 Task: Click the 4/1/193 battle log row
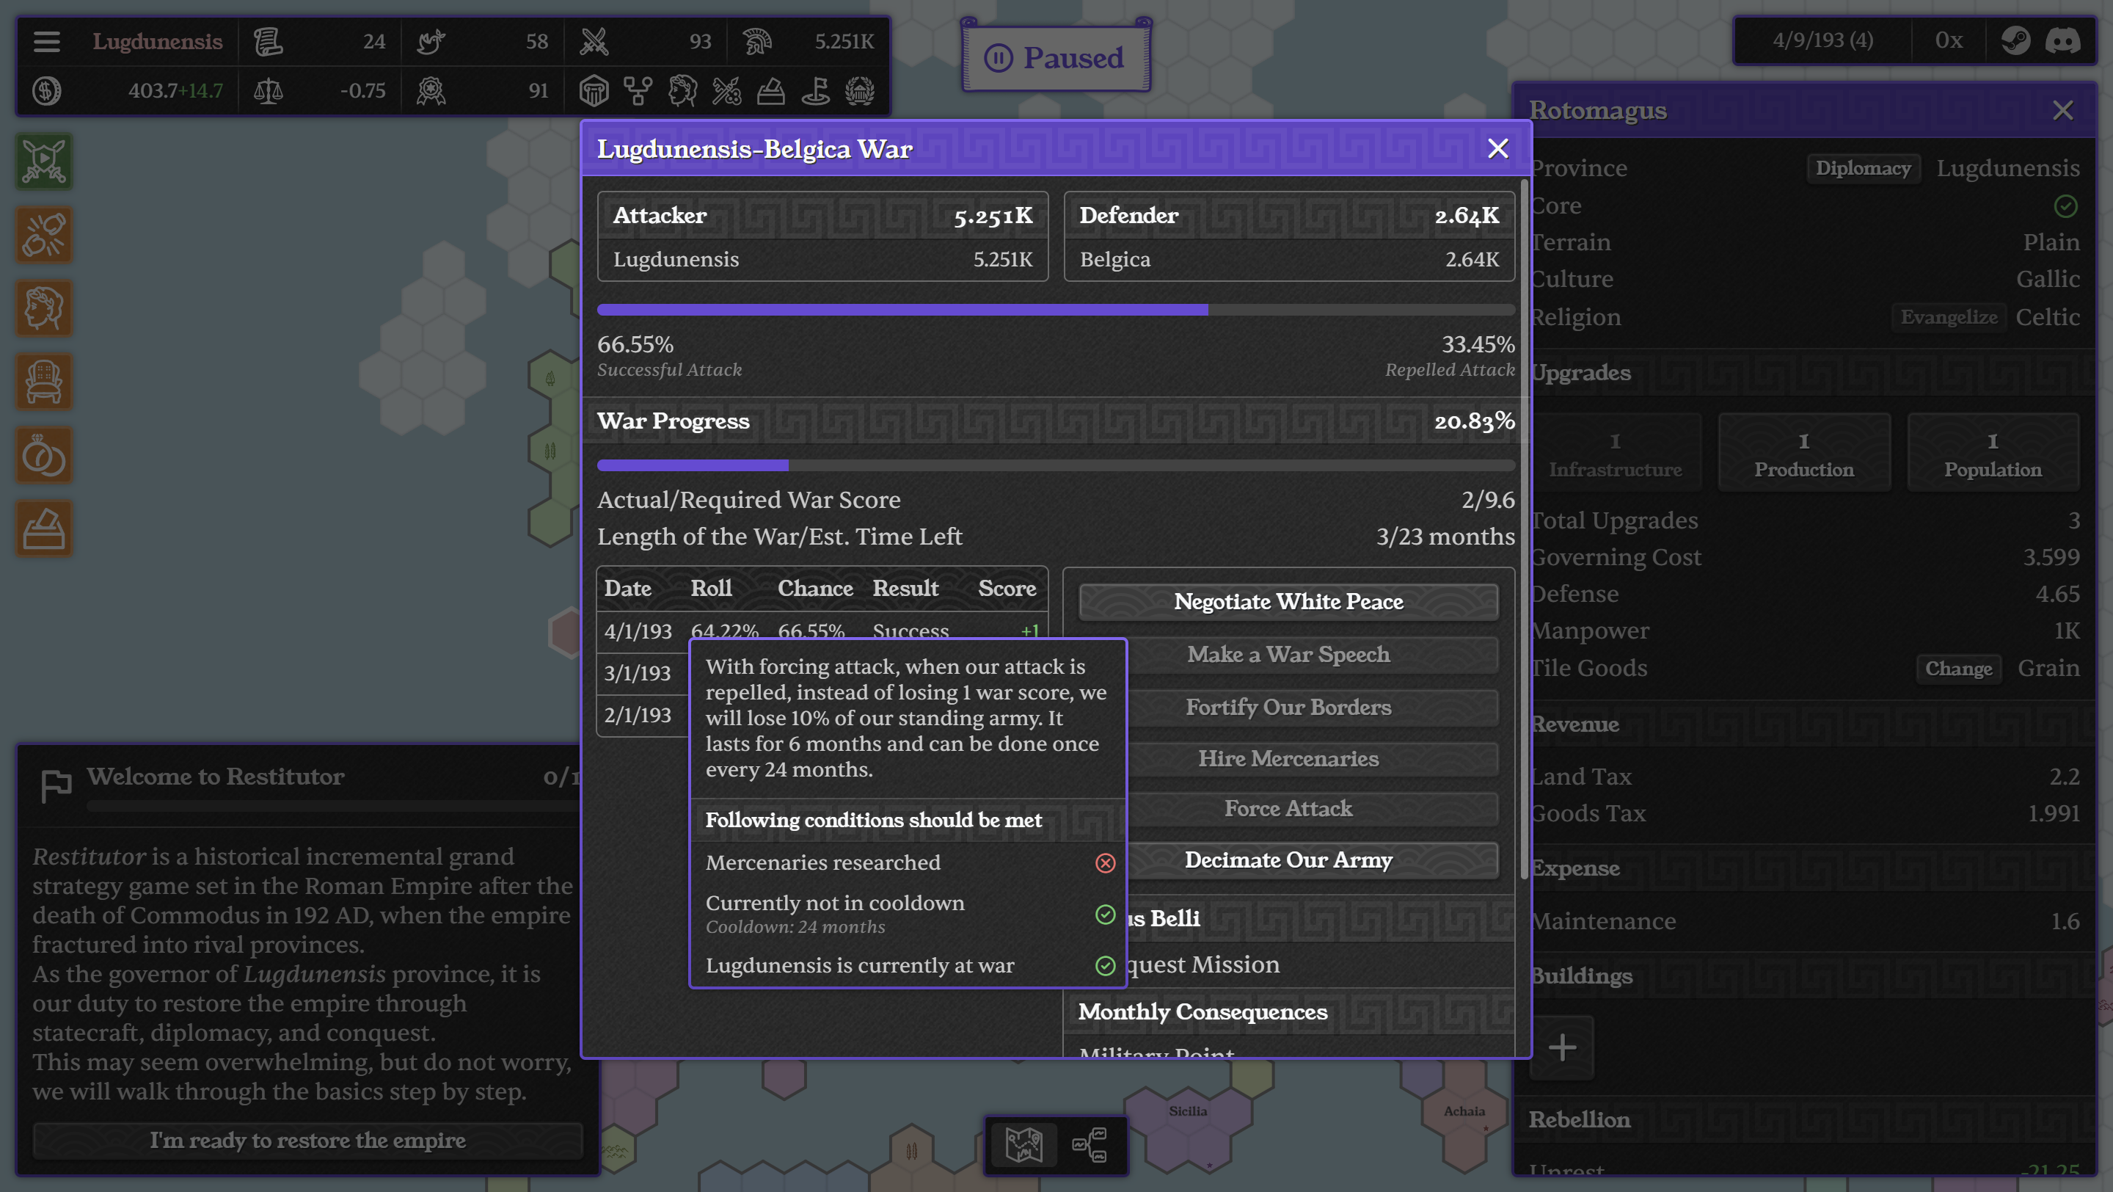[x=822, y=631]
